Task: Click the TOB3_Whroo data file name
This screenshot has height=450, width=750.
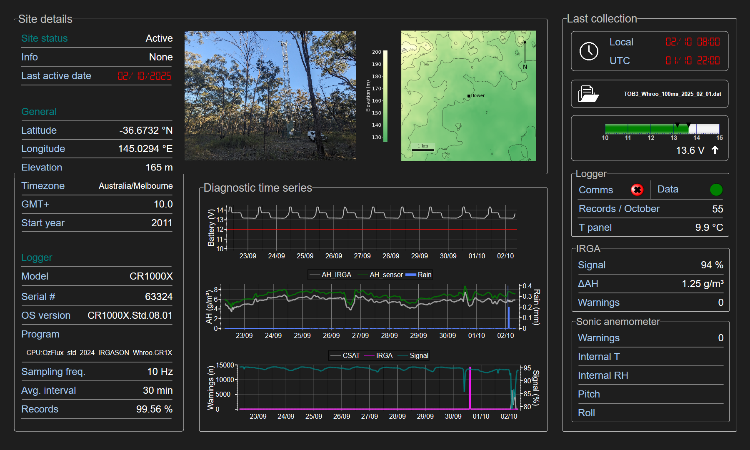Action: 672,94
